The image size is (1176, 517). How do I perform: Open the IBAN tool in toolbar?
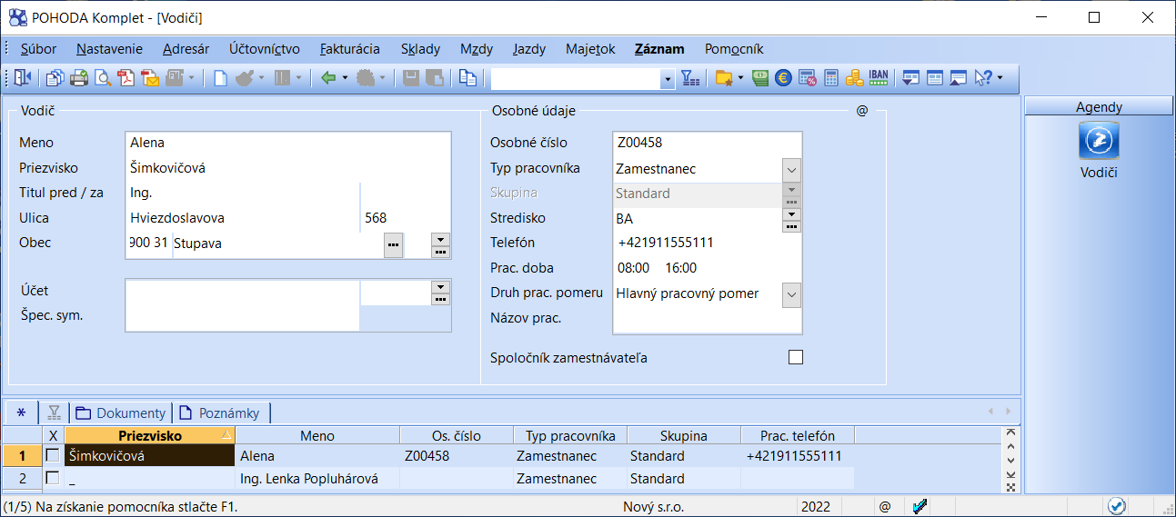point(879,78)
